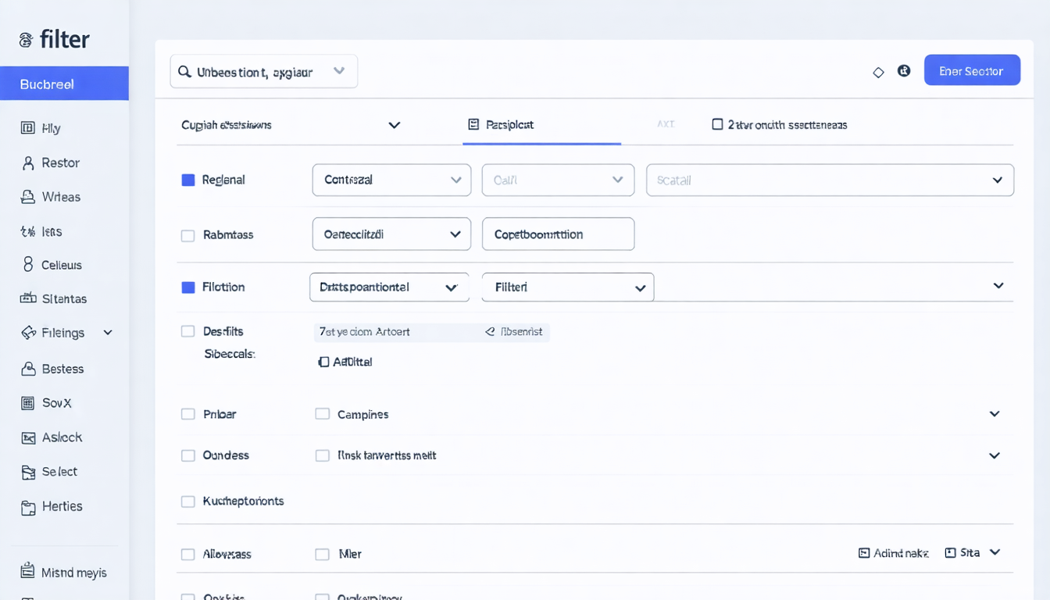Toggle the Desfiits checkbox
Screen dimensions: 1050x600
click(187, 331)
